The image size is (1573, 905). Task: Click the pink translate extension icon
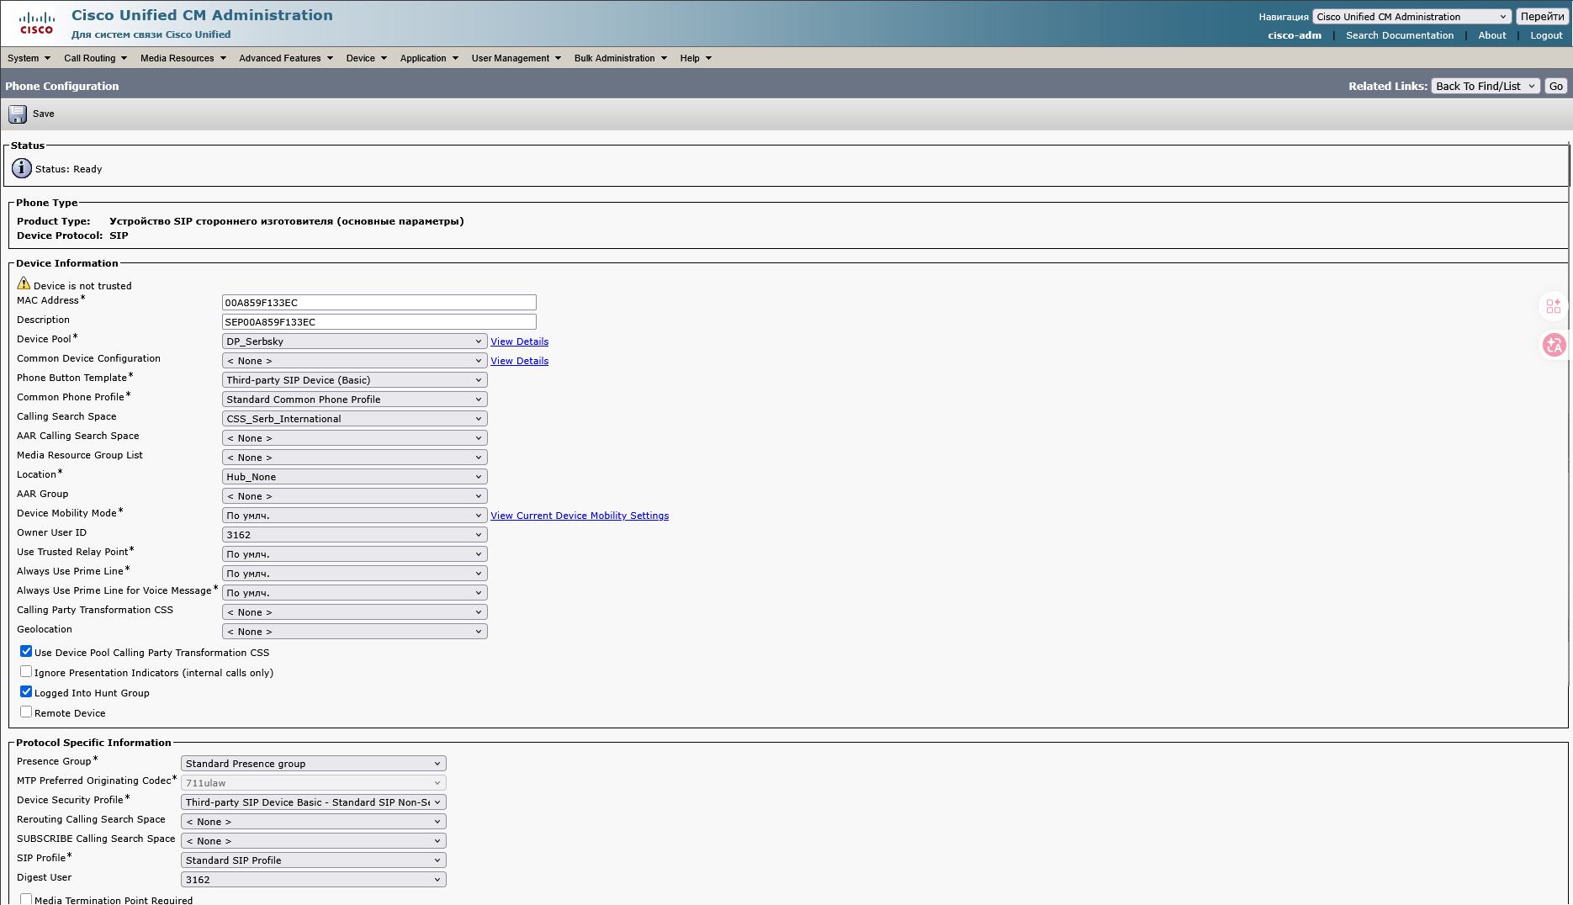(x=1554, y=345)
